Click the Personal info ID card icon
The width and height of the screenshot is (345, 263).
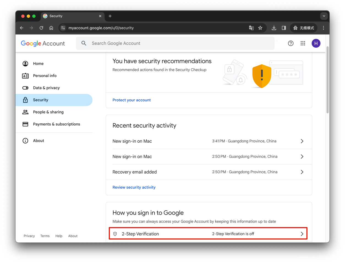click(x=25, y=76)
